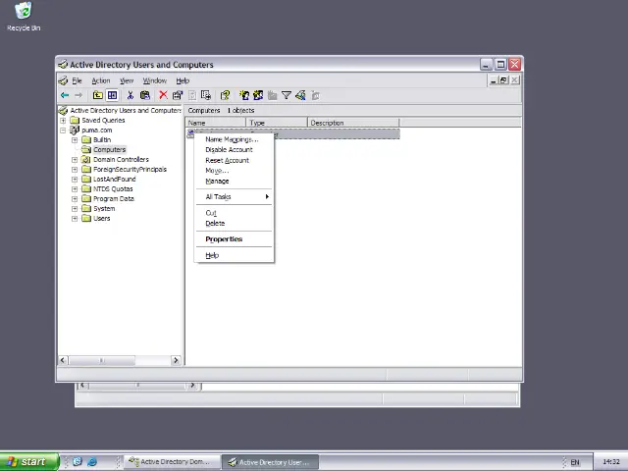
Task: Click the Help question mark toolbar icon
Action: [225, 95]
